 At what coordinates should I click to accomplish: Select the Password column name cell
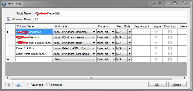coord(34,37)
